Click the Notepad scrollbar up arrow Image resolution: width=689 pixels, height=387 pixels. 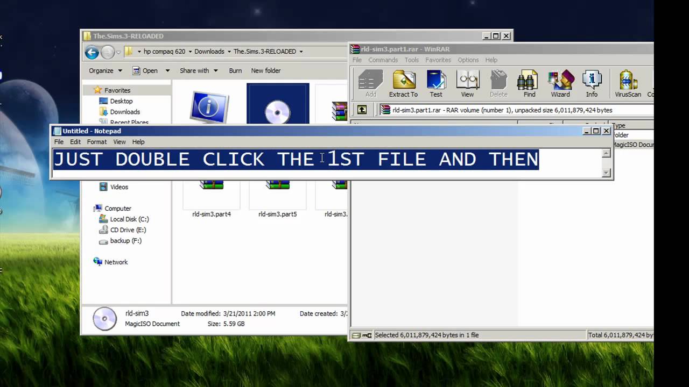[x=606, y=153]
